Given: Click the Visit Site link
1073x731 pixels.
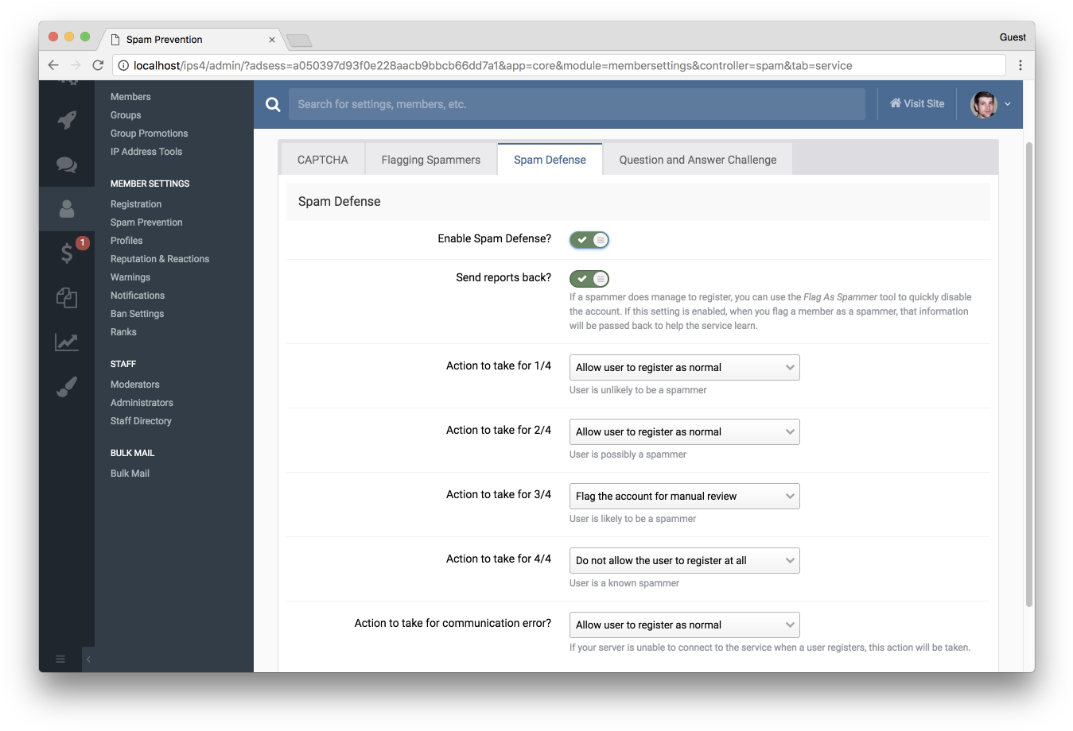Looking at the screenshot, I should 917,104.
